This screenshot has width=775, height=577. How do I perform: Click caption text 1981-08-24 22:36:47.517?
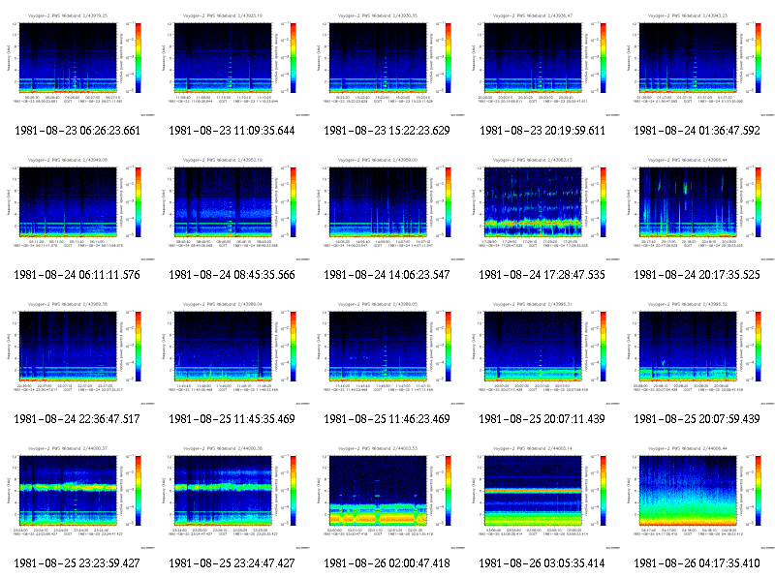(x=77, y=419)
